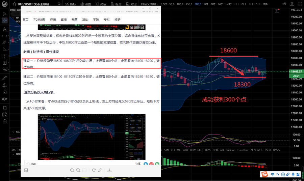Select the SKDJ indicator tab
This screenshot has width=304, height=181.
tap(200, 150)
